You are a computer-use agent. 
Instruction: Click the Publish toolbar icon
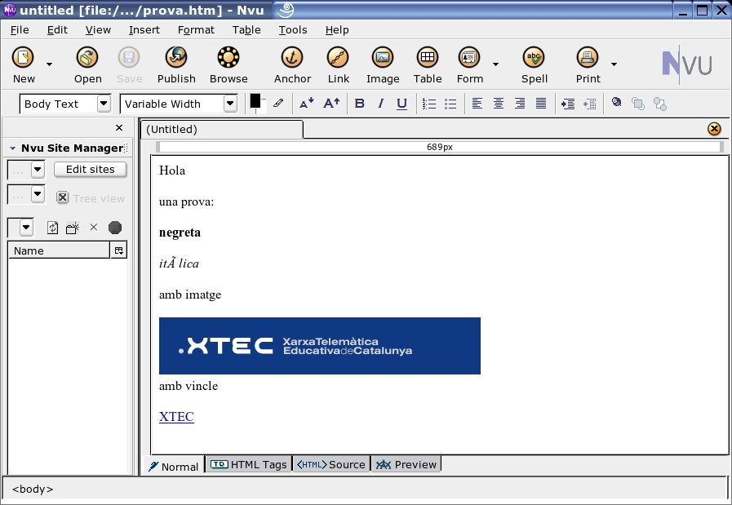tap(176, 58)
